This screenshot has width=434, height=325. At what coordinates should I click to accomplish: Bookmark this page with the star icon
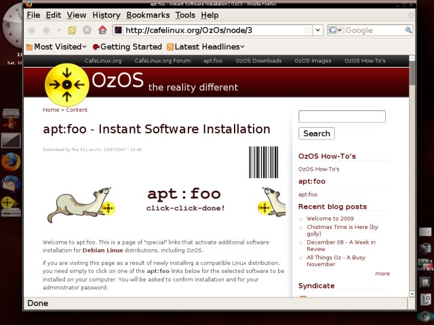pyautogui.click(x=307, y=30)
